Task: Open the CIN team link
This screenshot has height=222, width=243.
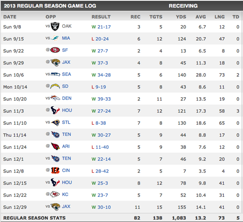Action: coord(66,170)
